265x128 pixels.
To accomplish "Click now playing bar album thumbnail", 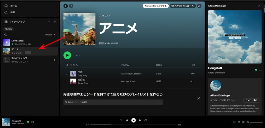I will pos(6,122).
